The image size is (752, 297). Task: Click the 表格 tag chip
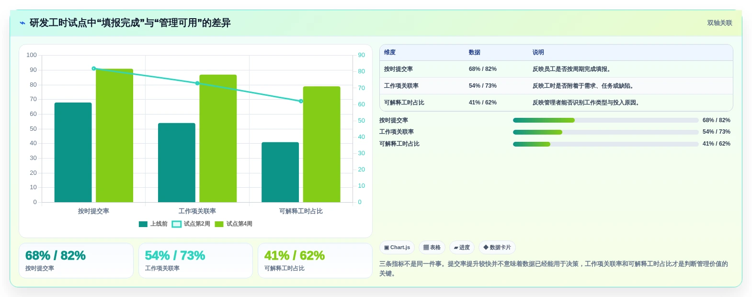pyautogui.click(x=432, y=247)
